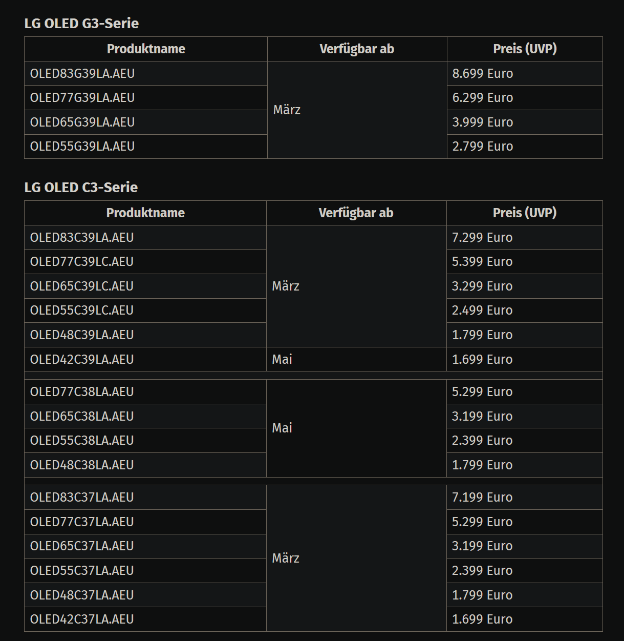Click the 3.999 Euro price cell
624x641 pixels.
(525, 122)
